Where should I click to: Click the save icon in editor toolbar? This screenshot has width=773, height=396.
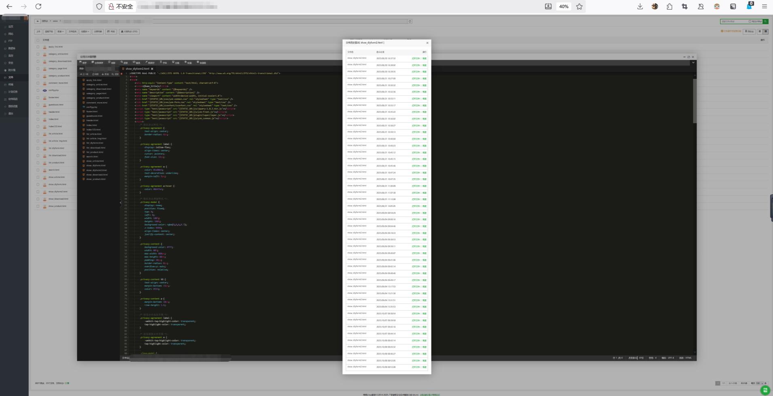click(x=83, y=63)
